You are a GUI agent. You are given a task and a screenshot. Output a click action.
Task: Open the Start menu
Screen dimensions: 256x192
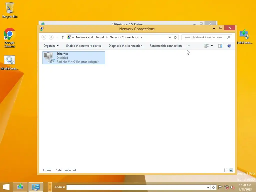pyautogui.click(x=6, y=187)
